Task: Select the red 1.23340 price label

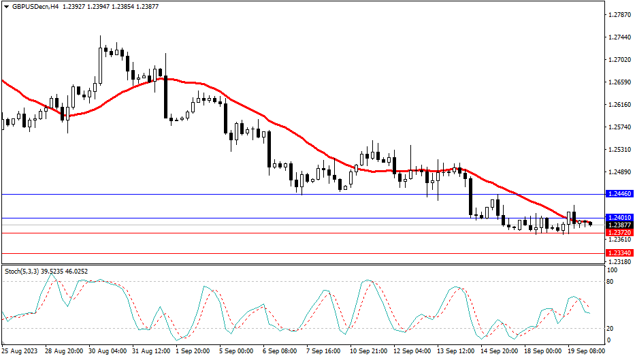Action: [x=619, y=253]
